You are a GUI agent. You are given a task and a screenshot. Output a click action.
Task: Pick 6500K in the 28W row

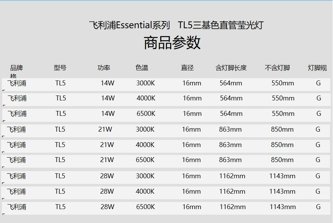pyautogui.click(x=145, y=207)
